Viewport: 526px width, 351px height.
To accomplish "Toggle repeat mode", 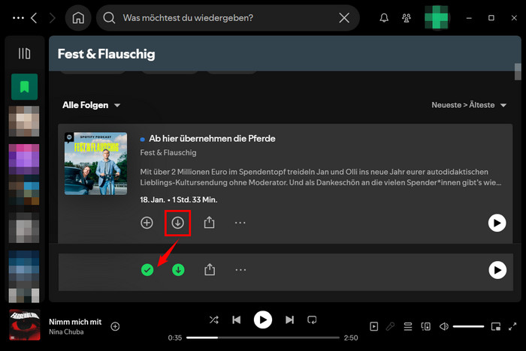I will (x=313, y=319).
